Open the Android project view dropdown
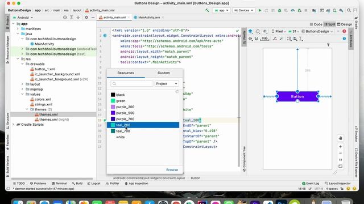 pyautogui.click(x=23, y=18)
